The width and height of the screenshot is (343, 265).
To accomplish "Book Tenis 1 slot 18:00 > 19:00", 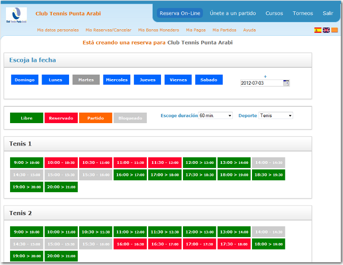I will (234, 175).
